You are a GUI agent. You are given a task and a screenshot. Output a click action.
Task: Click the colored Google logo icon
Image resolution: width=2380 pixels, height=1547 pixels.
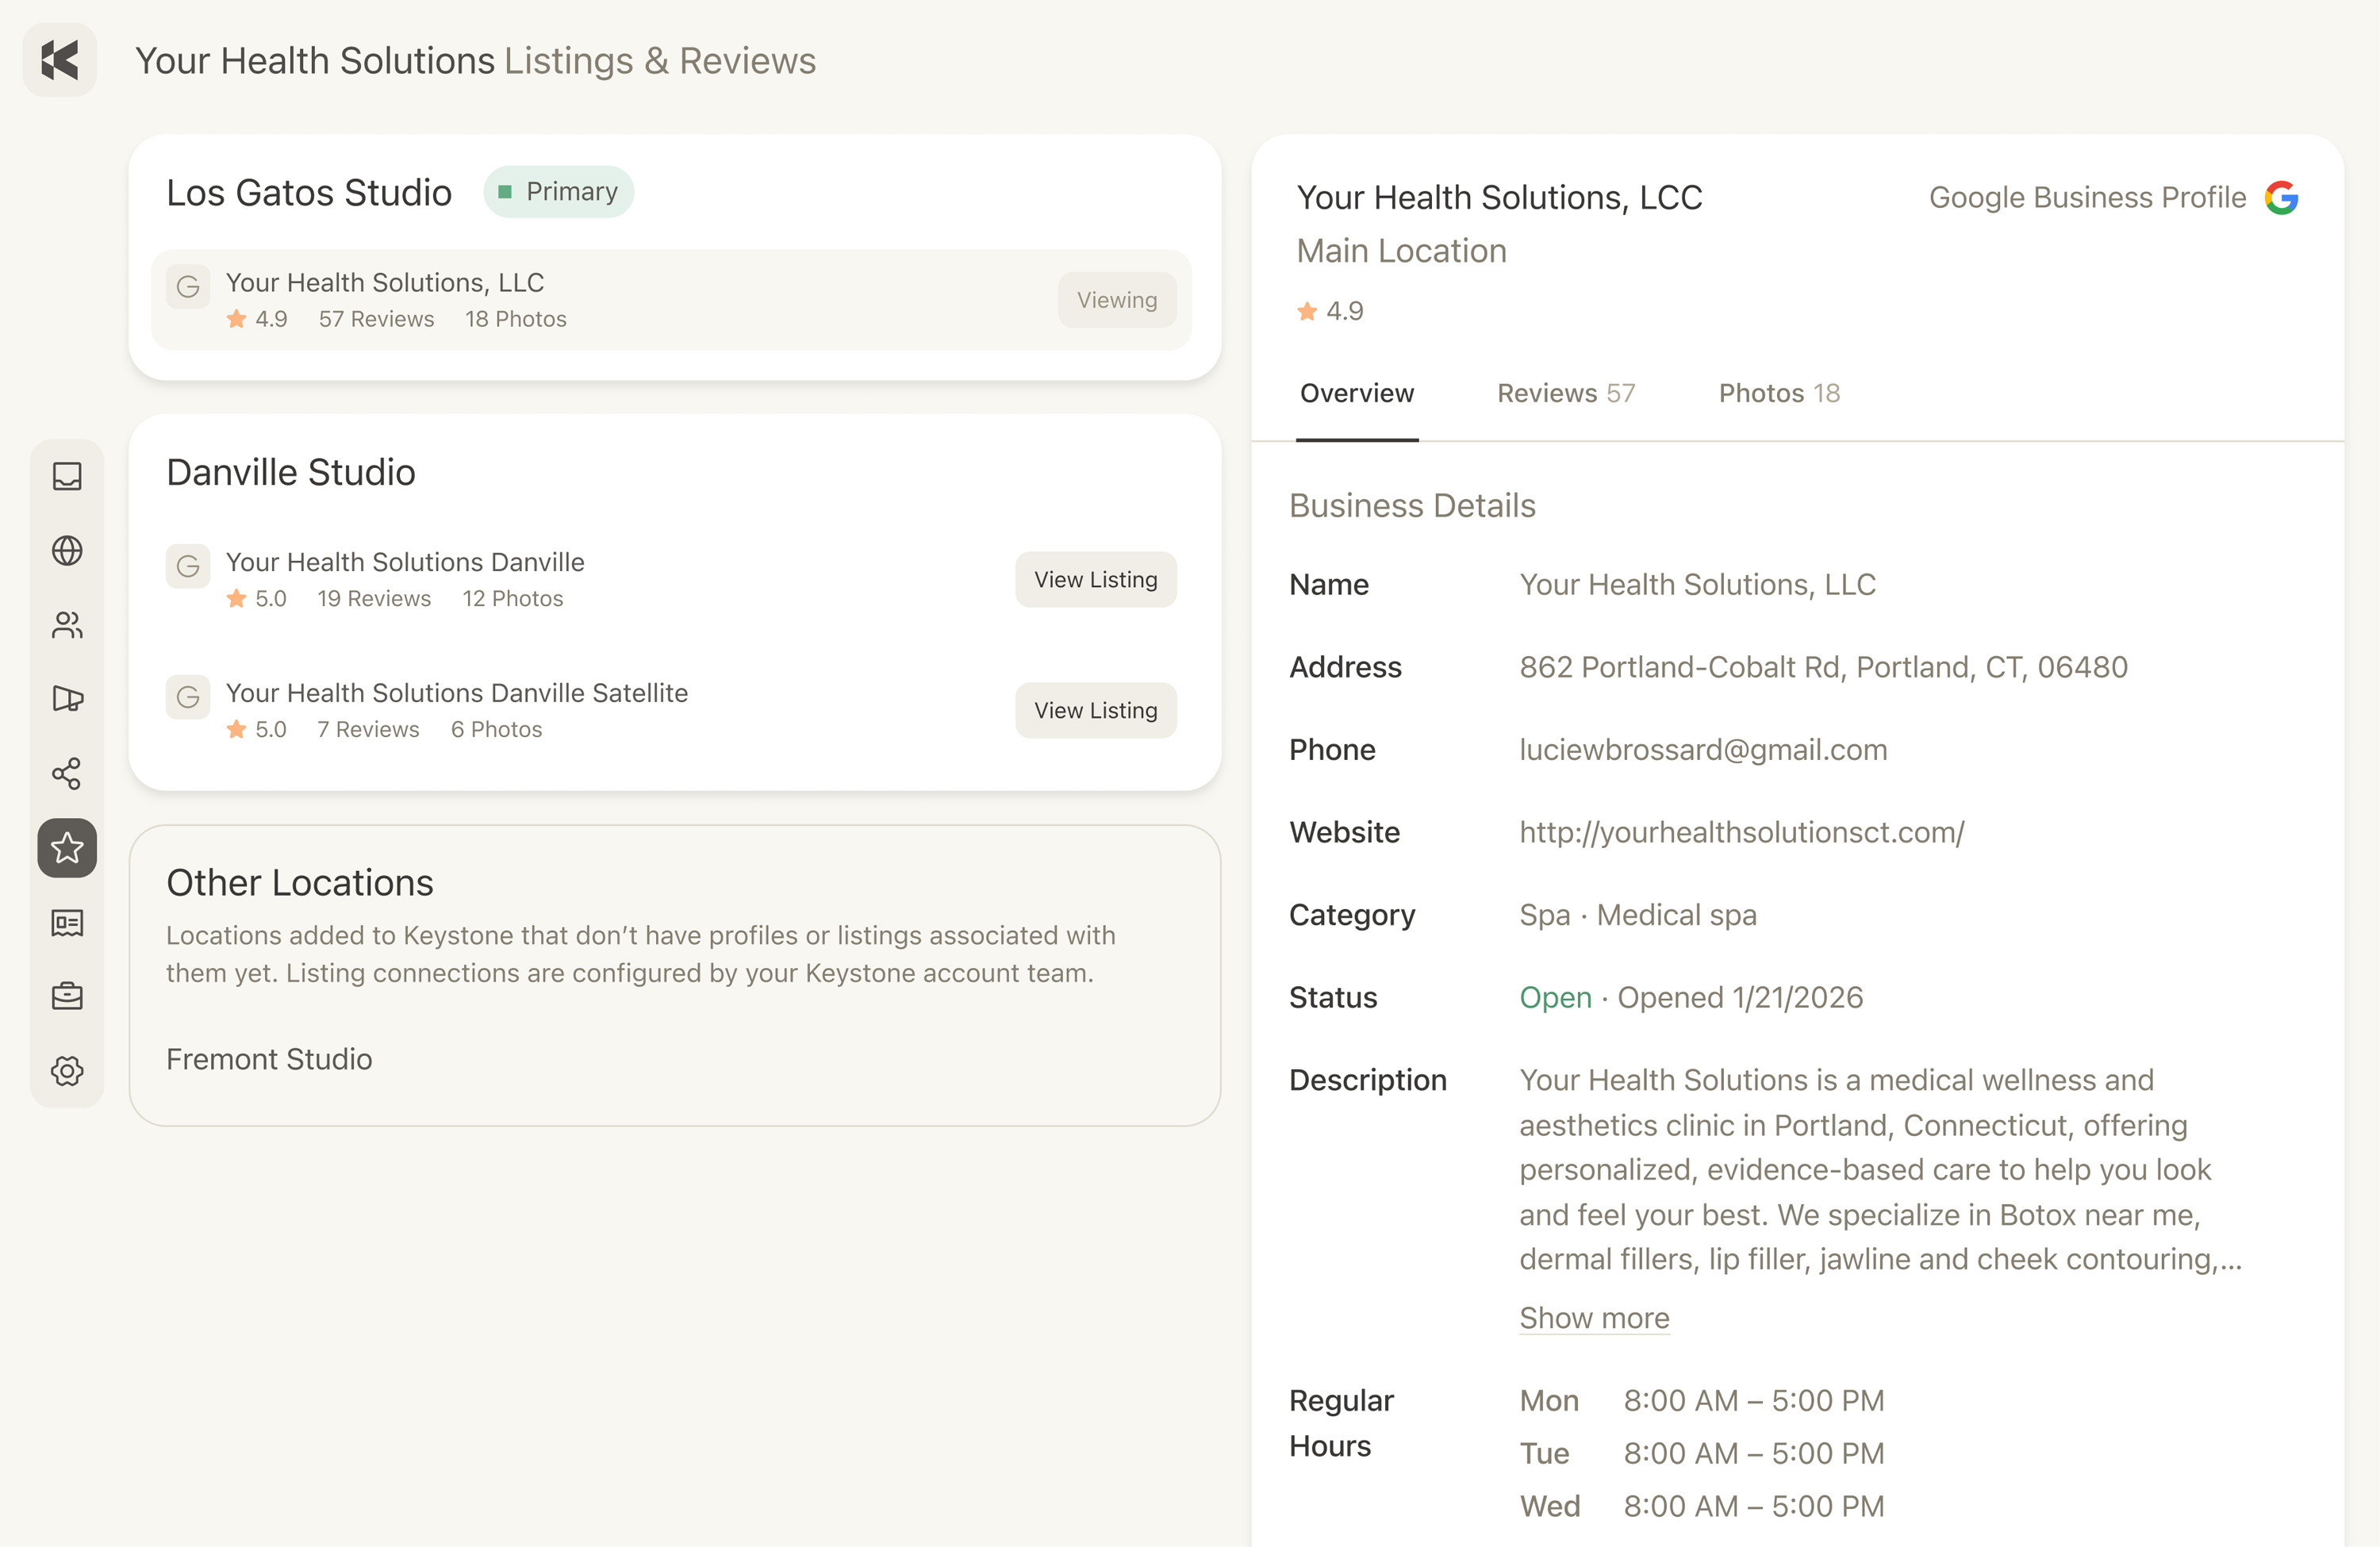click(x=2282, y=198)
